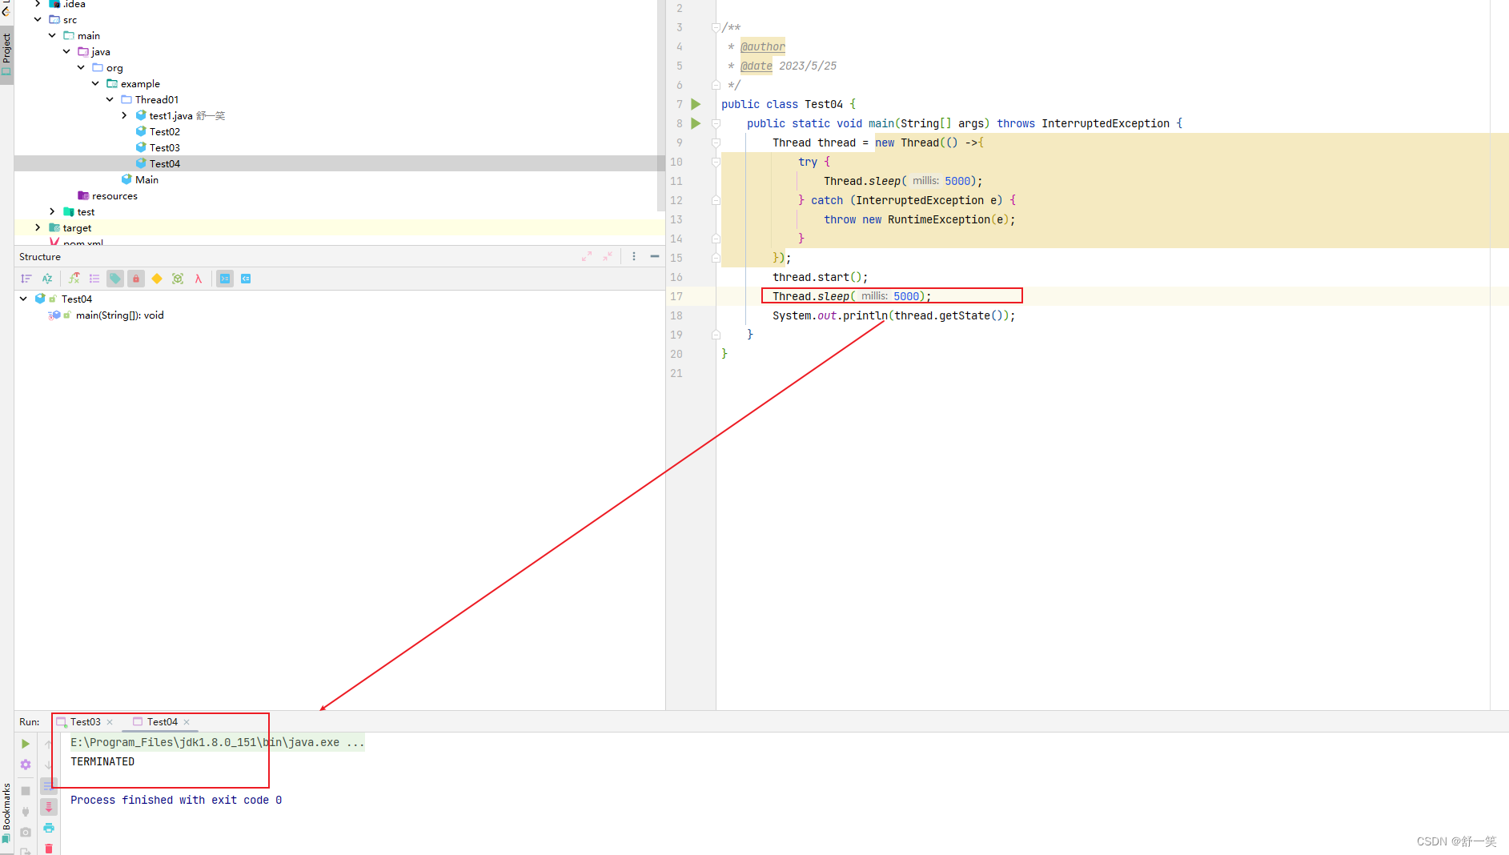Select the resources folder
The width and height of the screenshot is (1509, 855).
point(114,195)
